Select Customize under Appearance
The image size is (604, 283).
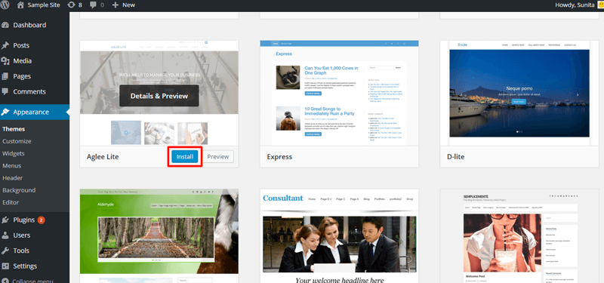click(x=17, y=141)
